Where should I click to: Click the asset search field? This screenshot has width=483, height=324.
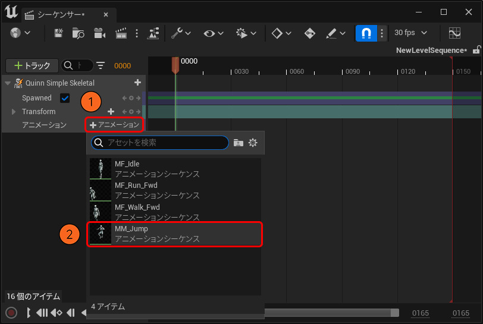[165, 143]
